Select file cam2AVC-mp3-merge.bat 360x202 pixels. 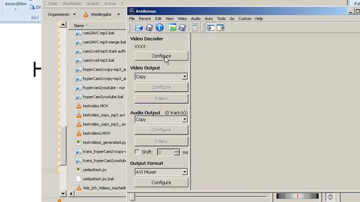pos(105,42)
